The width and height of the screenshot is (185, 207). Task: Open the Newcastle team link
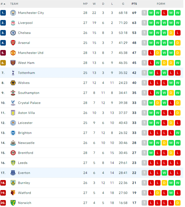coord(26,143)
